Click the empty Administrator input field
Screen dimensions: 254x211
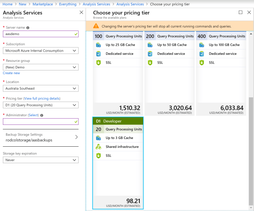tap(41, 122)
